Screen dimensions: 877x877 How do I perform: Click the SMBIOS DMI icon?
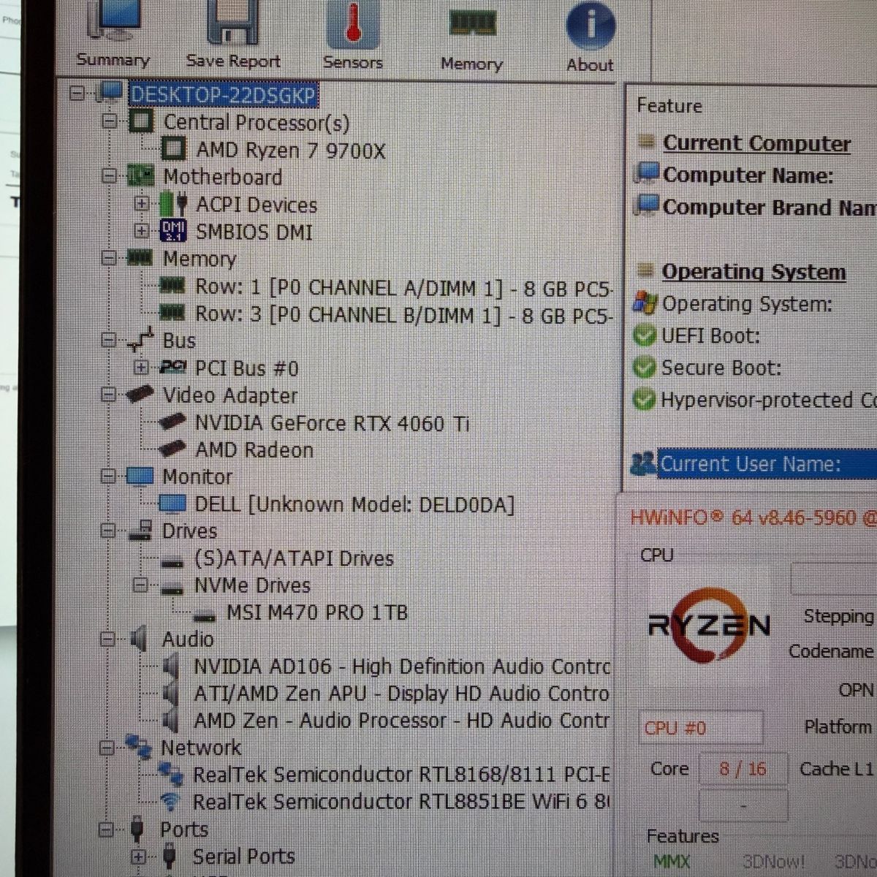(x=172, y=231)
